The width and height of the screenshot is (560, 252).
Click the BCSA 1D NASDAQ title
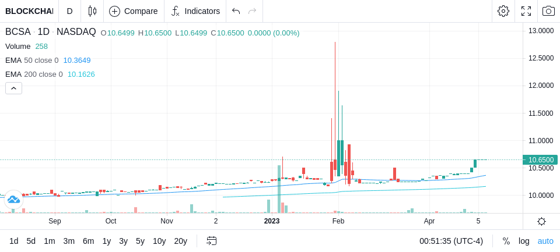tap(50, 32)
